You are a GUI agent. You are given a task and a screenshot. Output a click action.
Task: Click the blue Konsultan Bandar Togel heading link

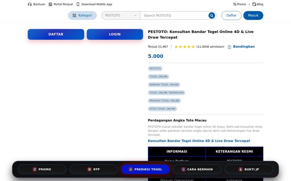point(199,141)
